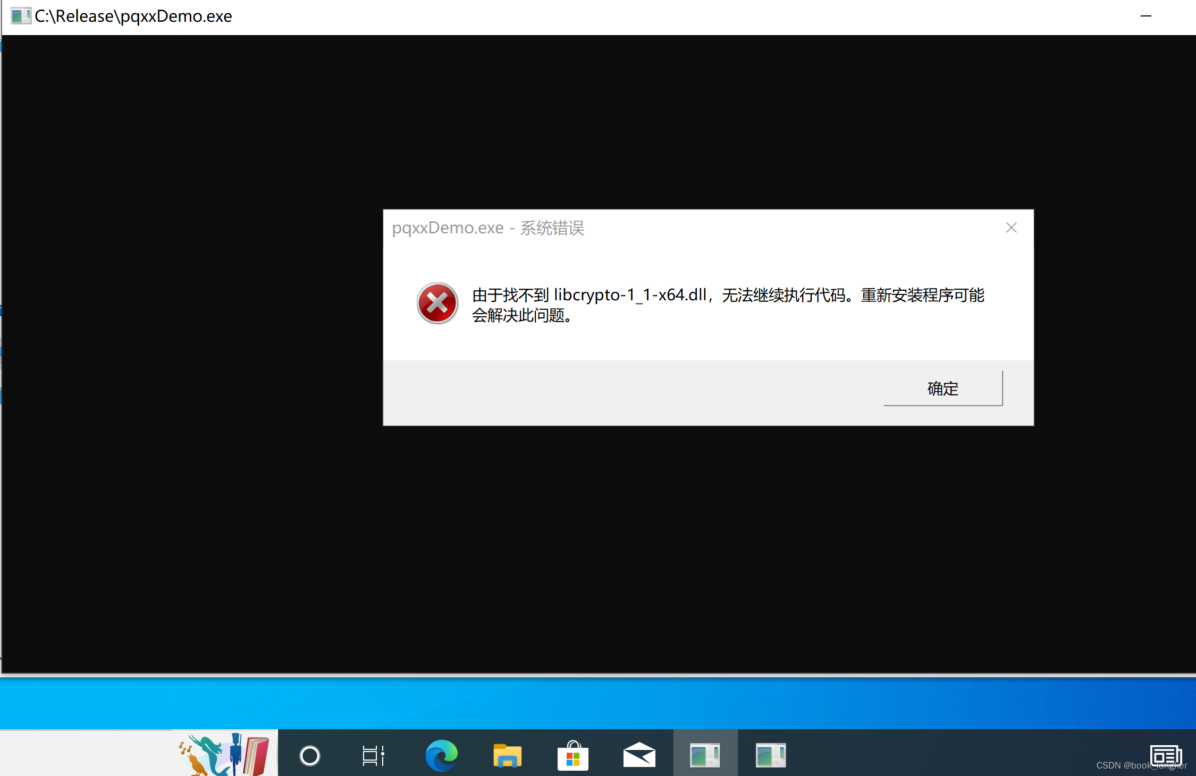The image size is (1196, 776).
Task: Open Microsoft Store from taskbar
Action: tap(572, 755)
